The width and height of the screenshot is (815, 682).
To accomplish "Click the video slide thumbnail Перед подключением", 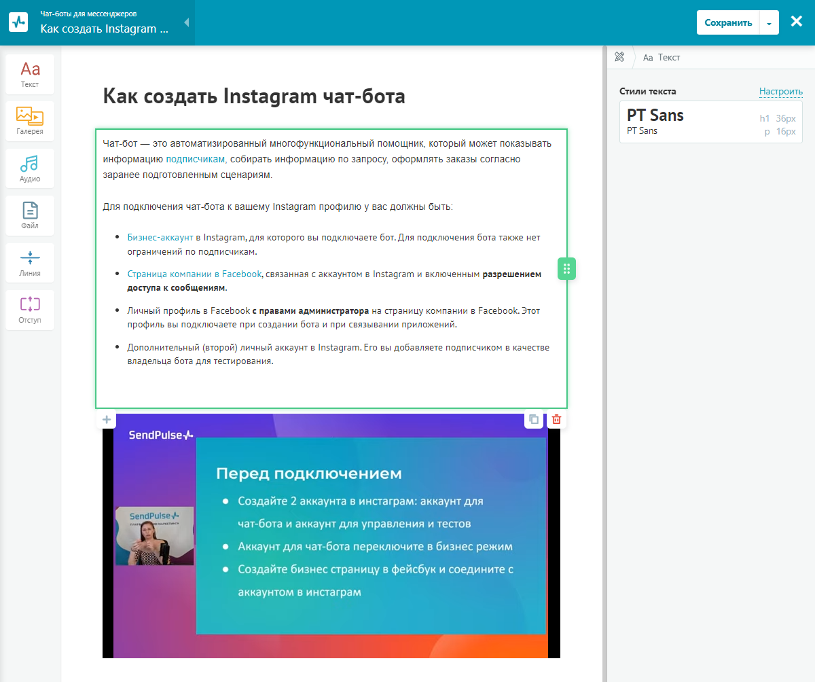I will pos(331,535).
